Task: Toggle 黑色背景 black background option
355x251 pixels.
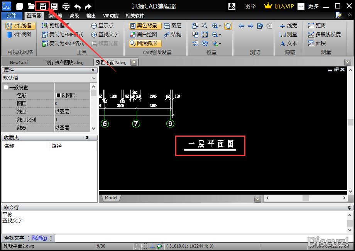Action: [145, 25]
